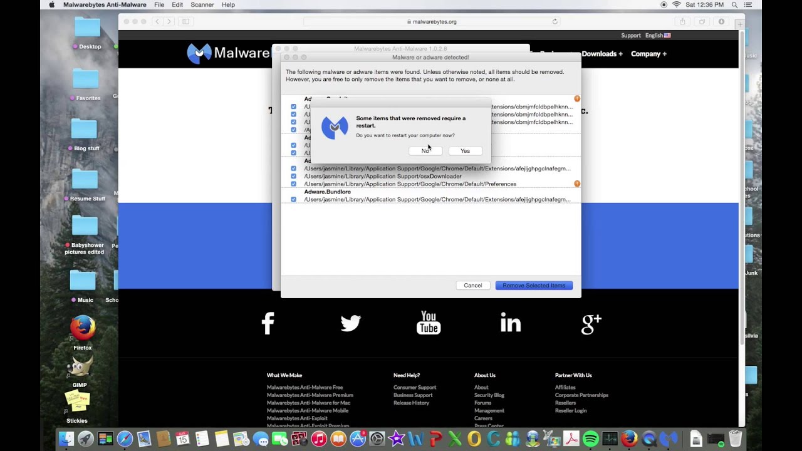Click the Safari share button
This screenshot has height=451, width=802.
(682, 21)
